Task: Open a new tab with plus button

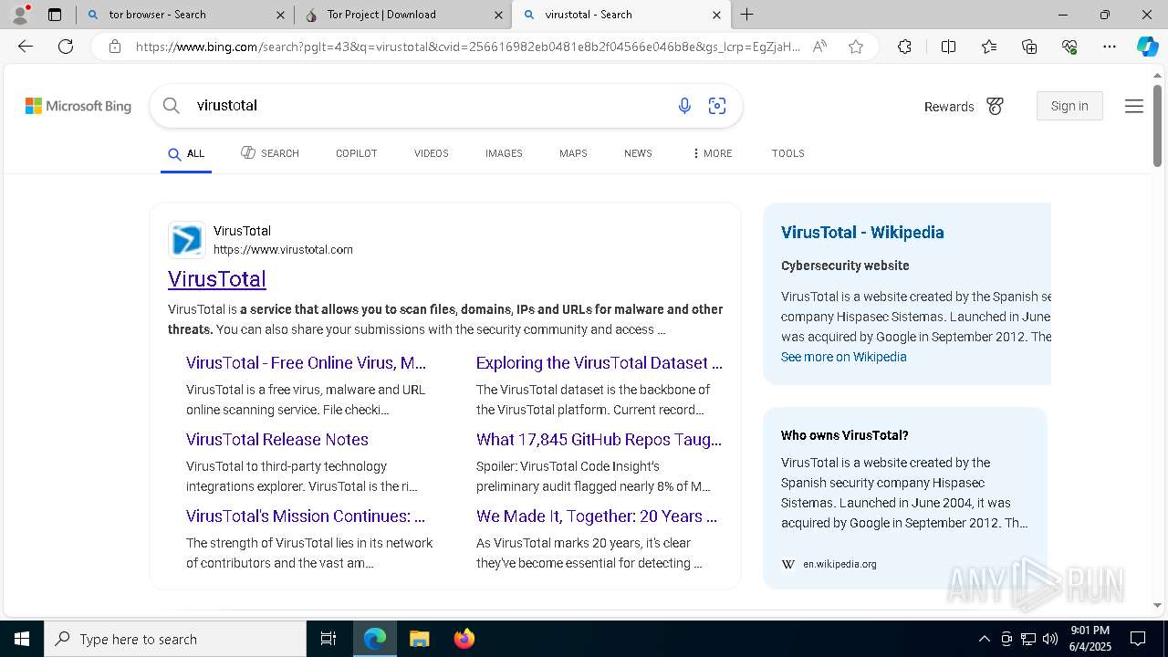Action: pos(747,15)
